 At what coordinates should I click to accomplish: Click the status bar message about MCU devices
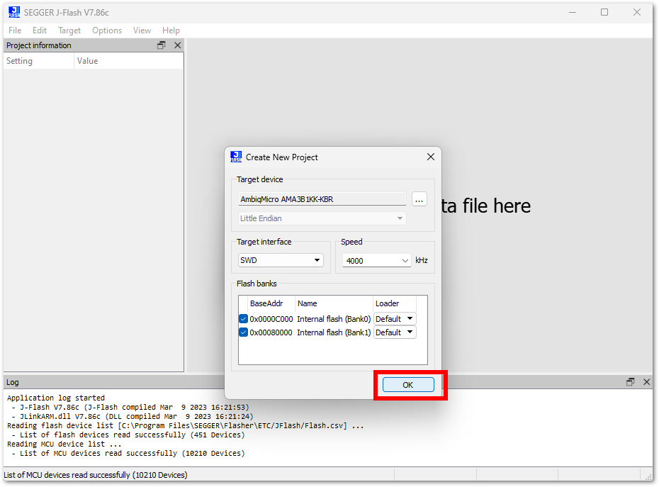coord(96,475)
